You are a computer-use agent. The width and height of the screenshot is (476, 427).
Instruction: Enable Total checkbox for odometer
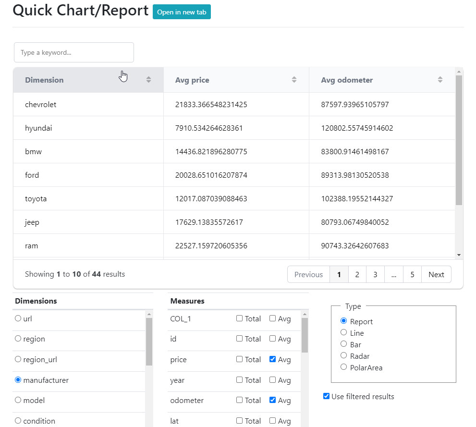[239, 400]
